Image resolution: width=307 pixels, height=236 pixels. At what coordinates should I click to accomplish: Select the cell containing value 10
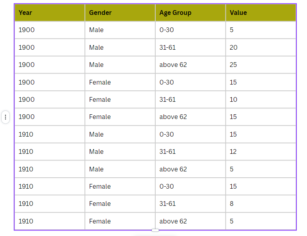click(260, 99)
